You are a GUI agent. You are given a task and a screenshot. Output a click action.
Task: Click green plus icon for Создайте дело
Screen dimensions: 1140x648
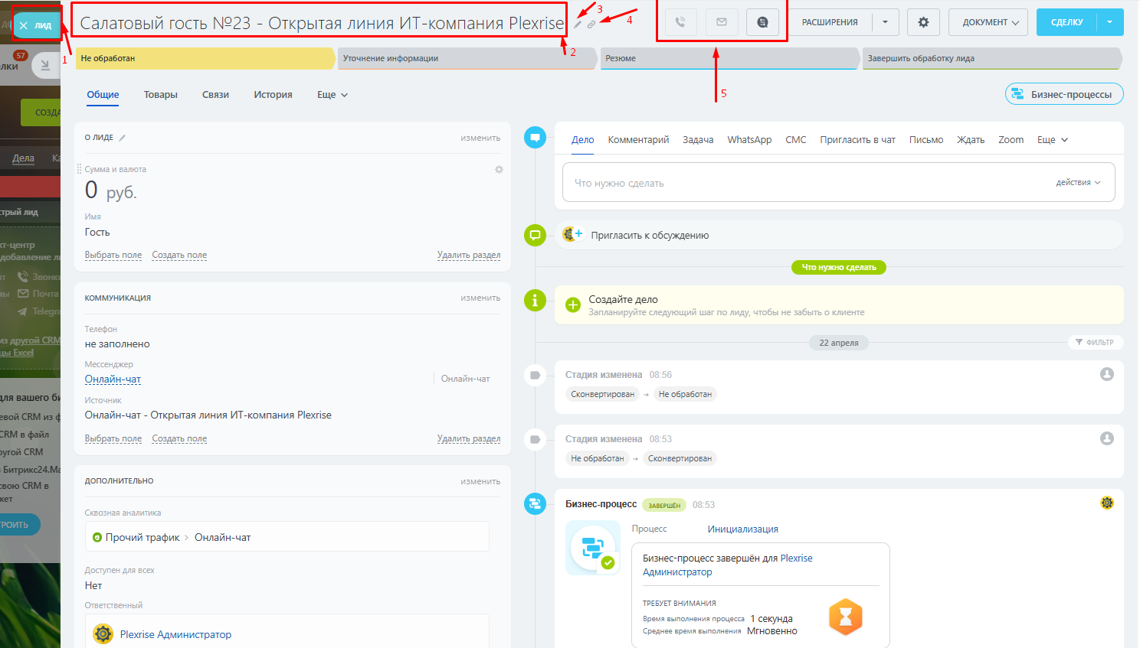(573, 305)
